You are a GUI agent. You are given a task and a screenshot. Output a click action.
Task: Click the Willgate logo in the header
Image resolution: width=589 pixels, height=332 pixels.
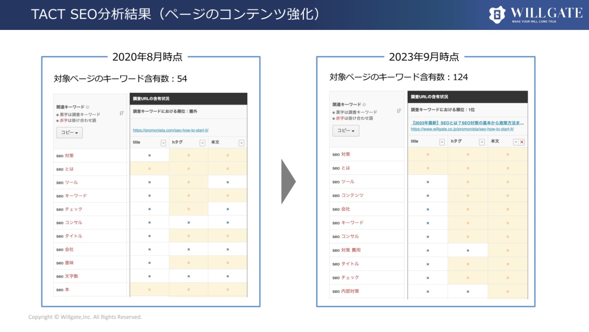[x=536, y=15]
